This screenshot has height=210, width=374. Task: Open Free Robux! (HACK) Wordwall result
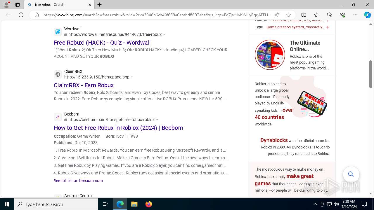[x=102, y=43]
